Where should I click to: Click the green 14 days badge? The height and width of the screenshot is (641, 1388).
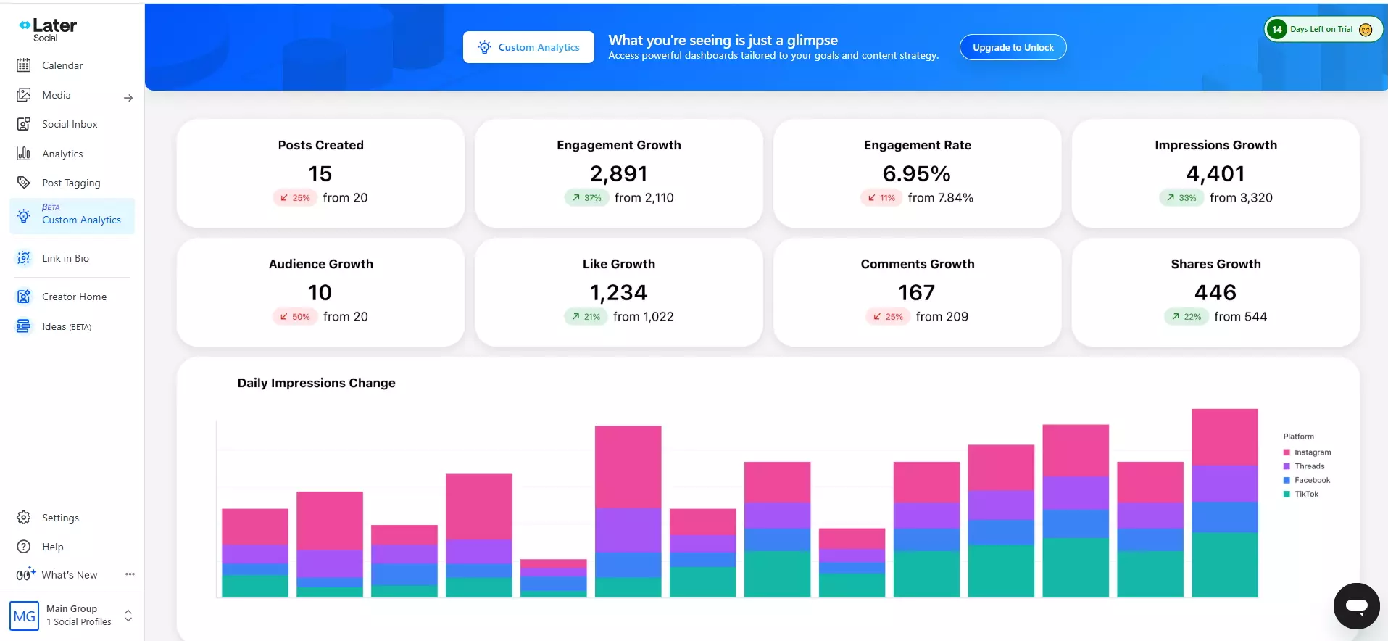pyautogui.click(x=1277, y=30)
